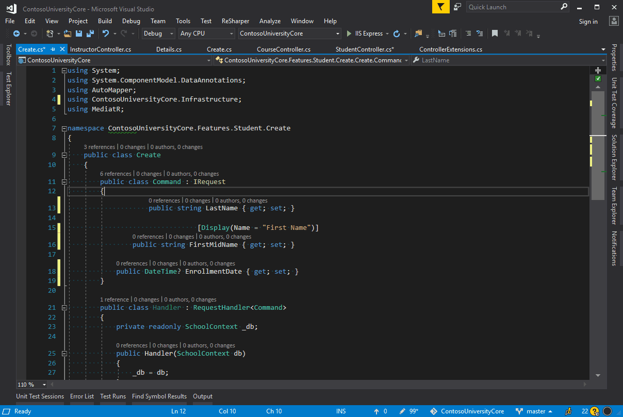623x417 pixels.
Task: Click the dark circle status indicator
Action: tap(608, 411)
